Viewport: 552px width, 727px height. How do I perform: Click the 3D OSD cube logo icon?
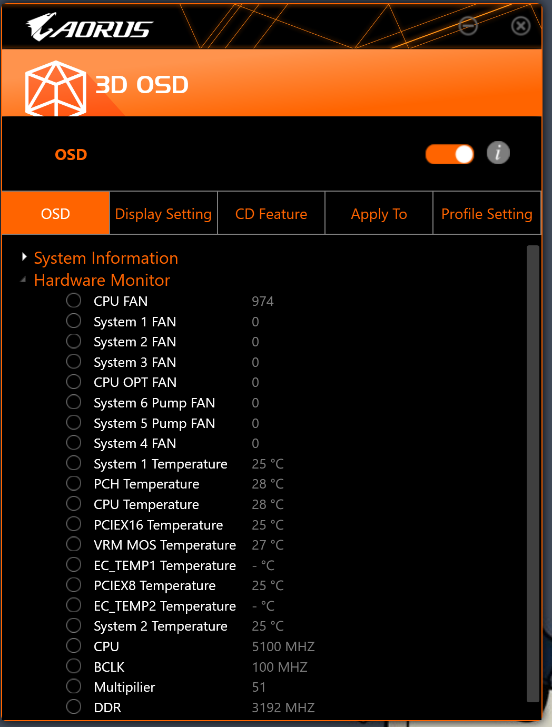point(56,88)
